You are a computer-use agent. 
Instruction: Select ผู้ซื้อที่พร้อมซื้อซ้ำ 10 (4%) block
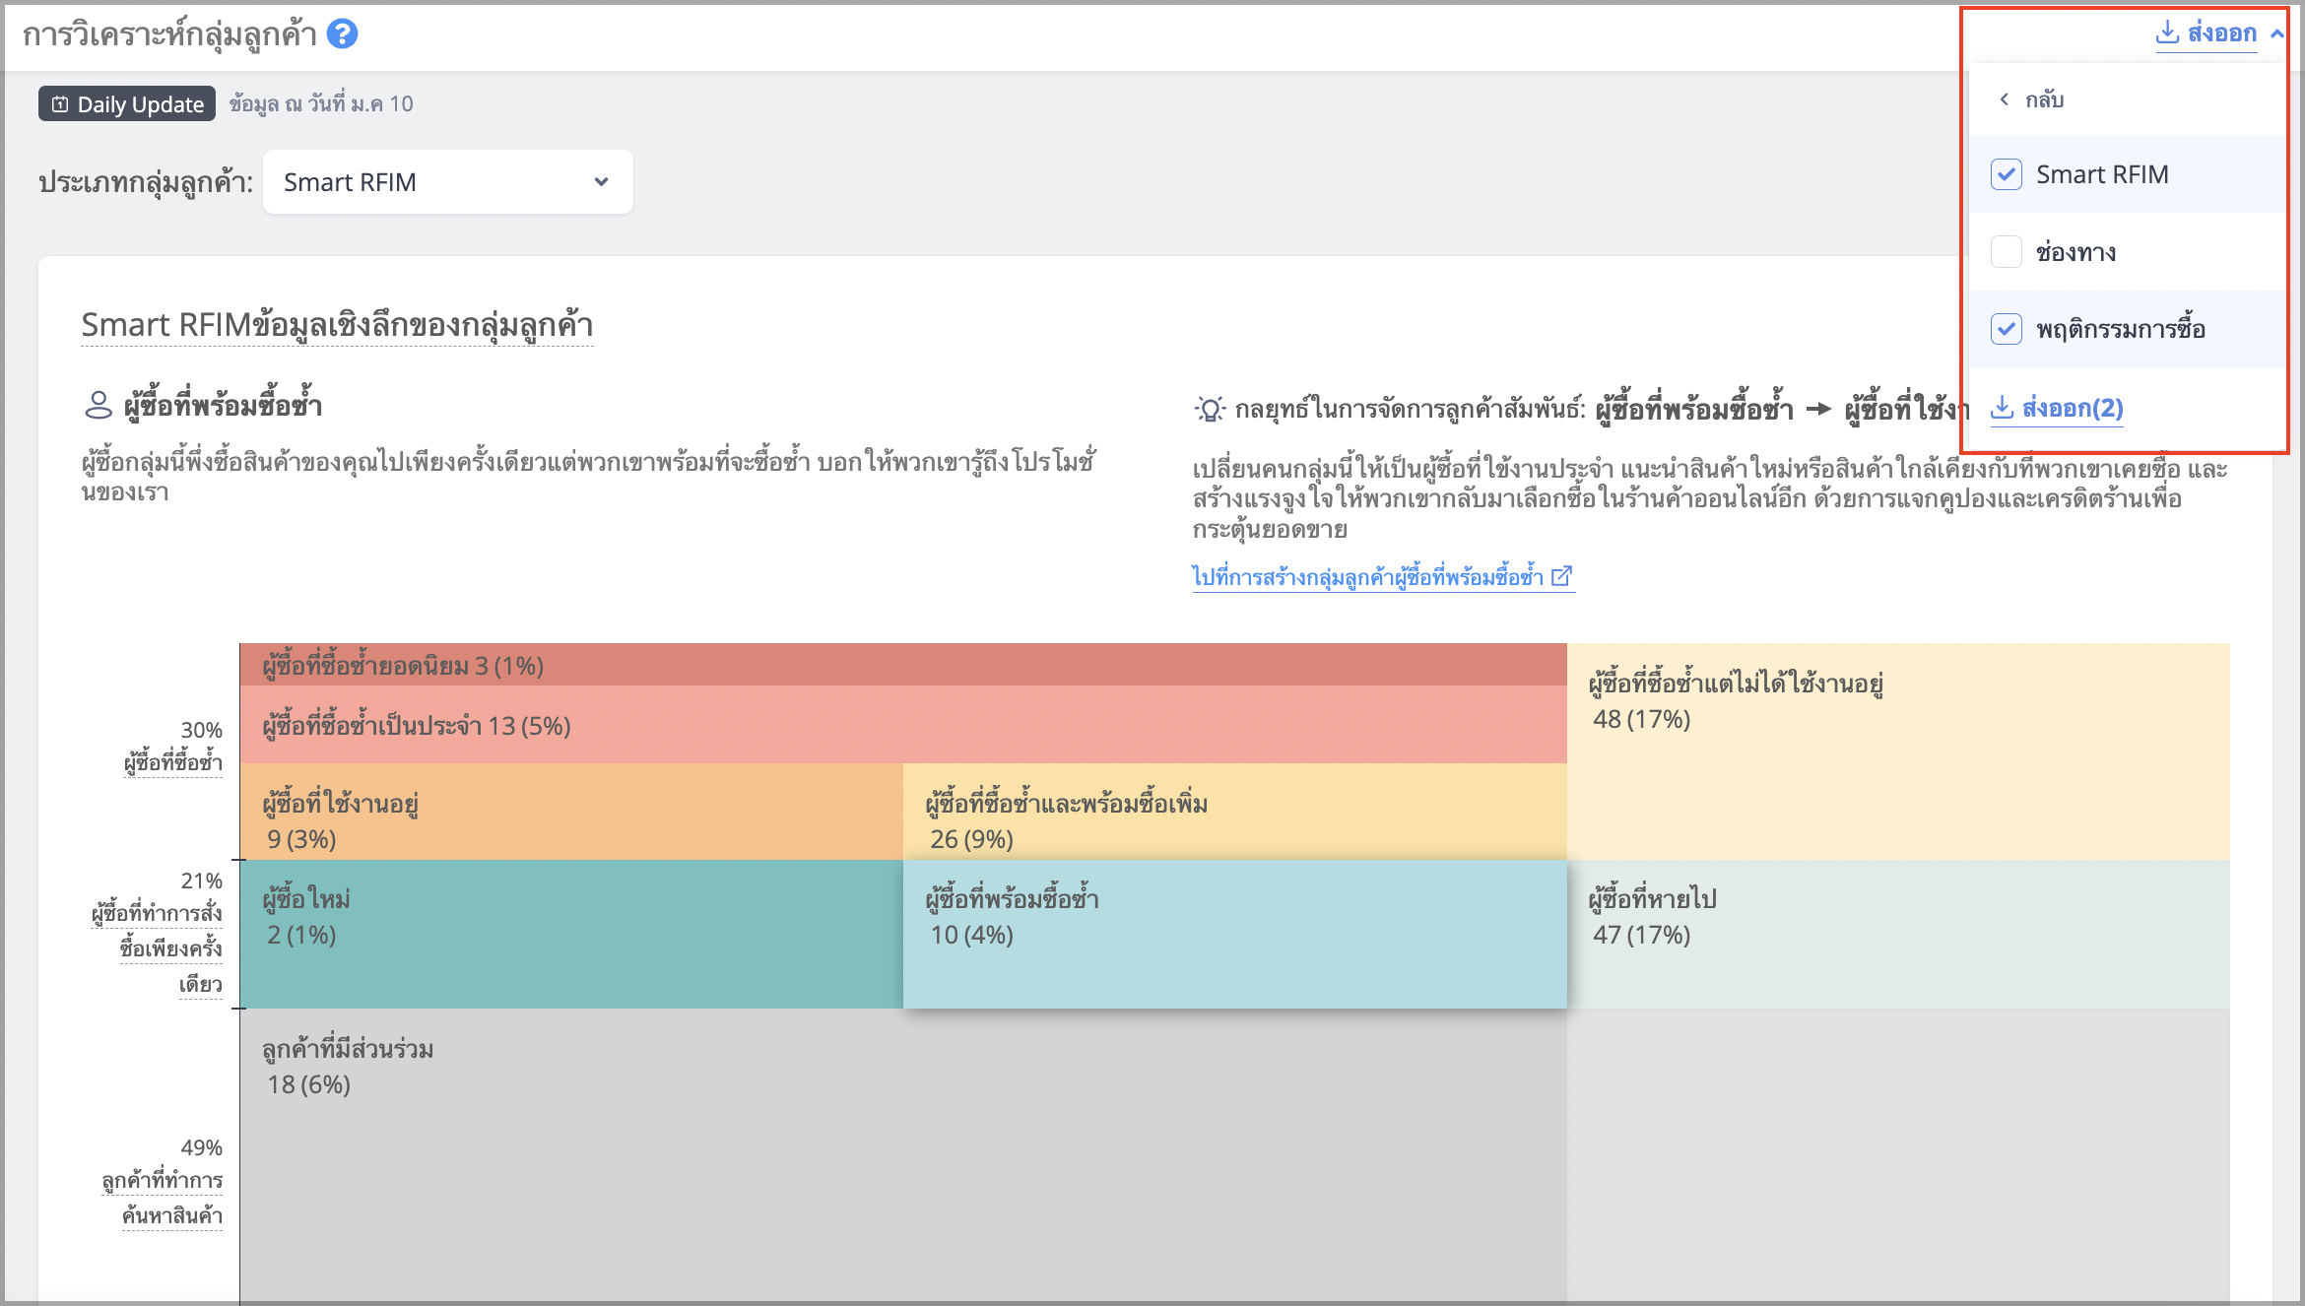[x=1234, y=934]
